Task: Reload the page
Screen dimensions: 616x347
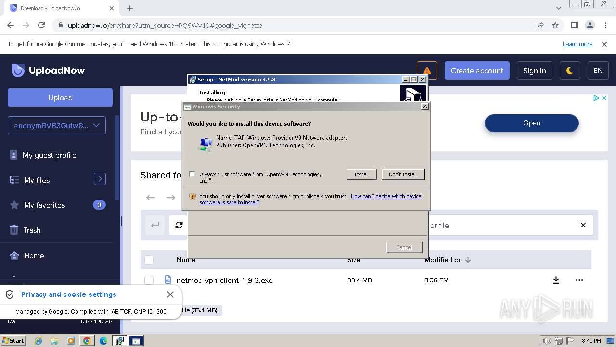Action: 41,25
